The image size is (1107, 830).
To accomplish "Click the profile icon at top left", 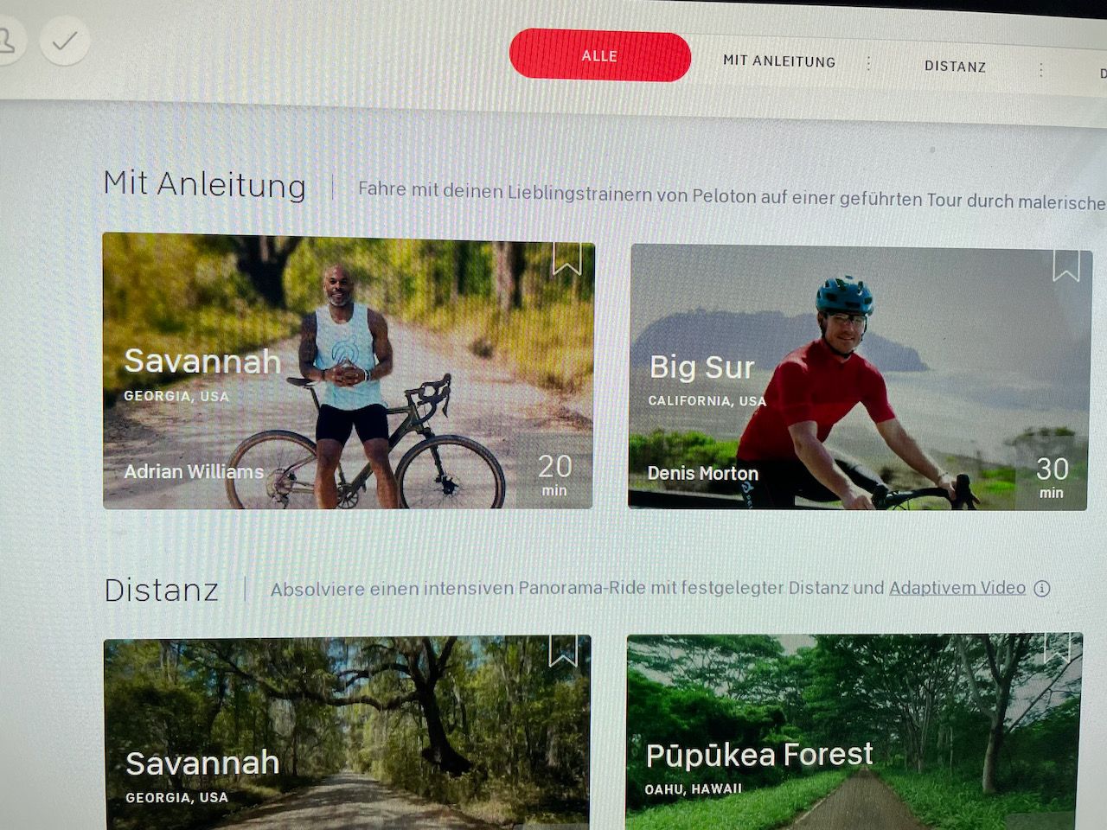I will click(x=7, y=41).
